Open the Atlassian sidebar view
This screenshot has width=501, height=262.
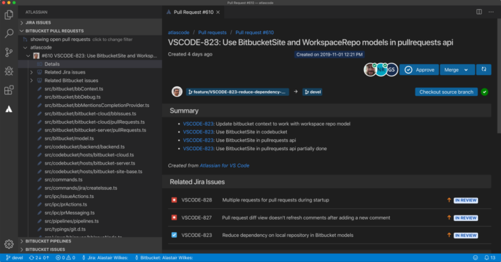point(9,109)
